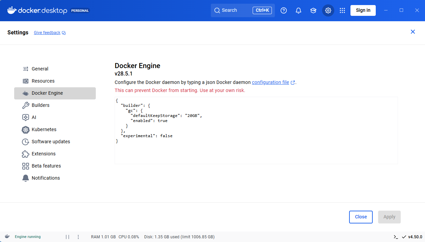Click the Close button at bottom
425x242 pixels.
(x=361, y=217)
